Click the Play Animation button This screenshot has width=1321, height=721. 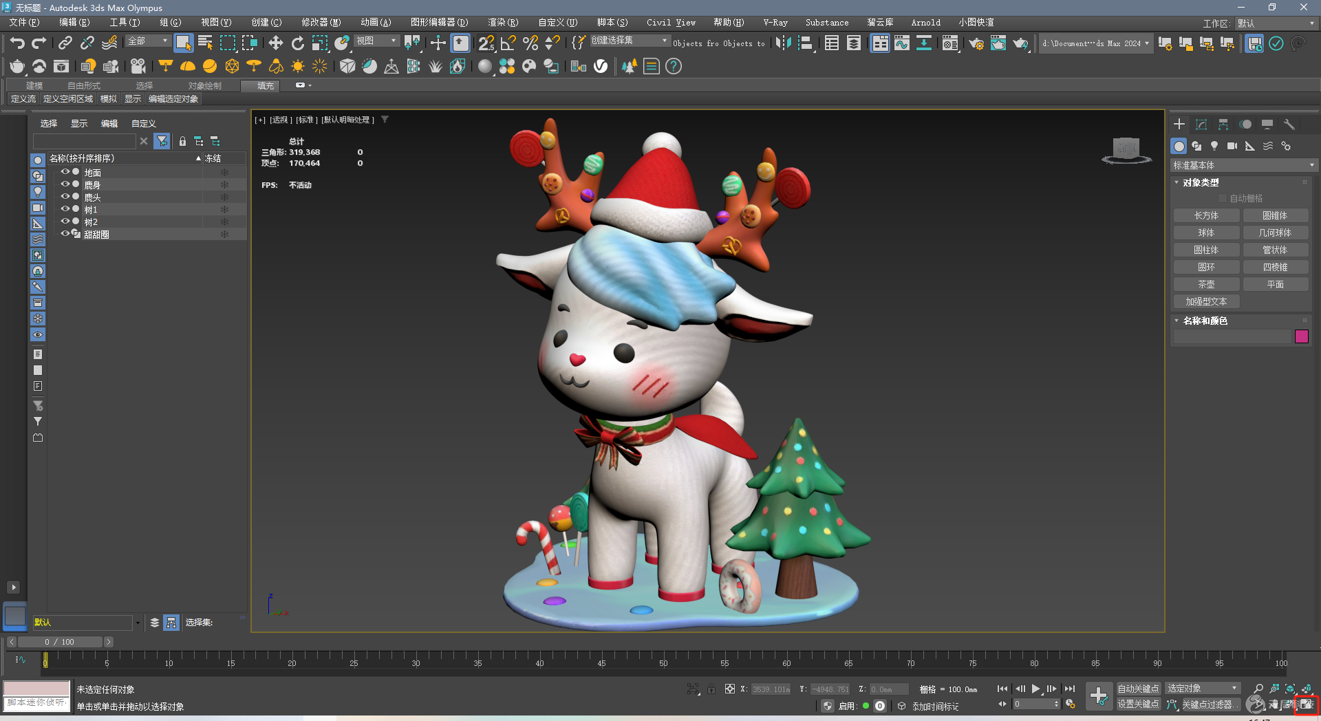pos(1035,689)
